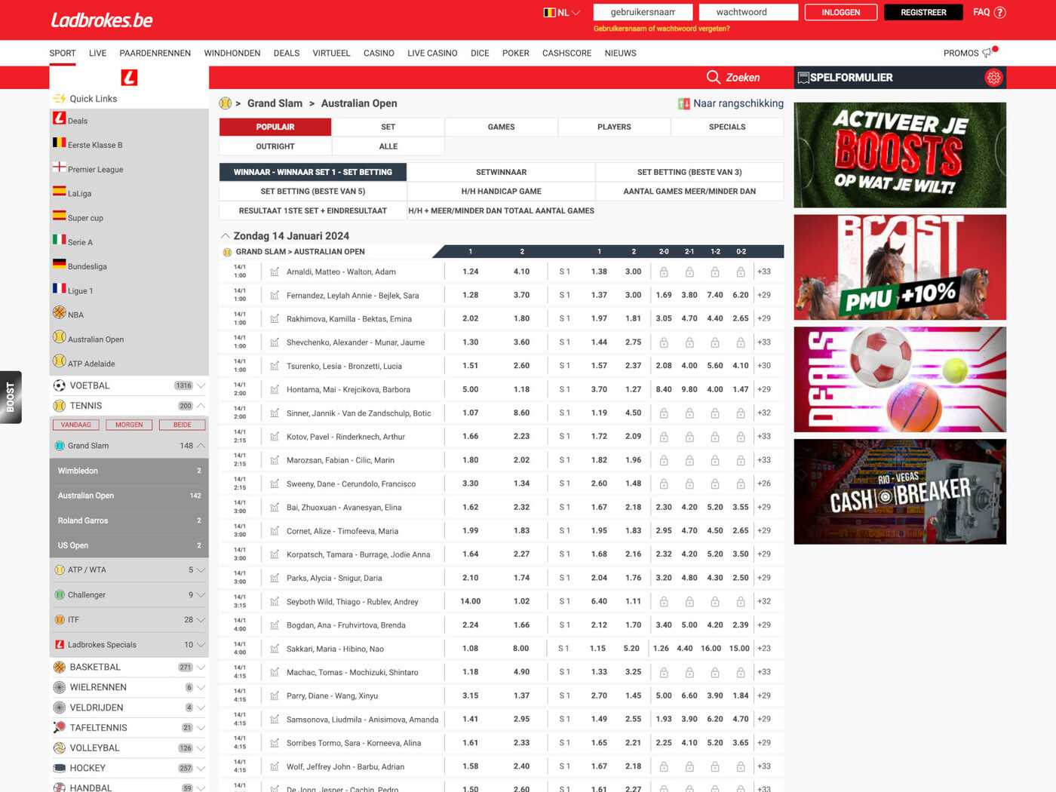Expand the Basketball sport section
The width and height of the screenshot is (1056, 792).
click(201, 668)
